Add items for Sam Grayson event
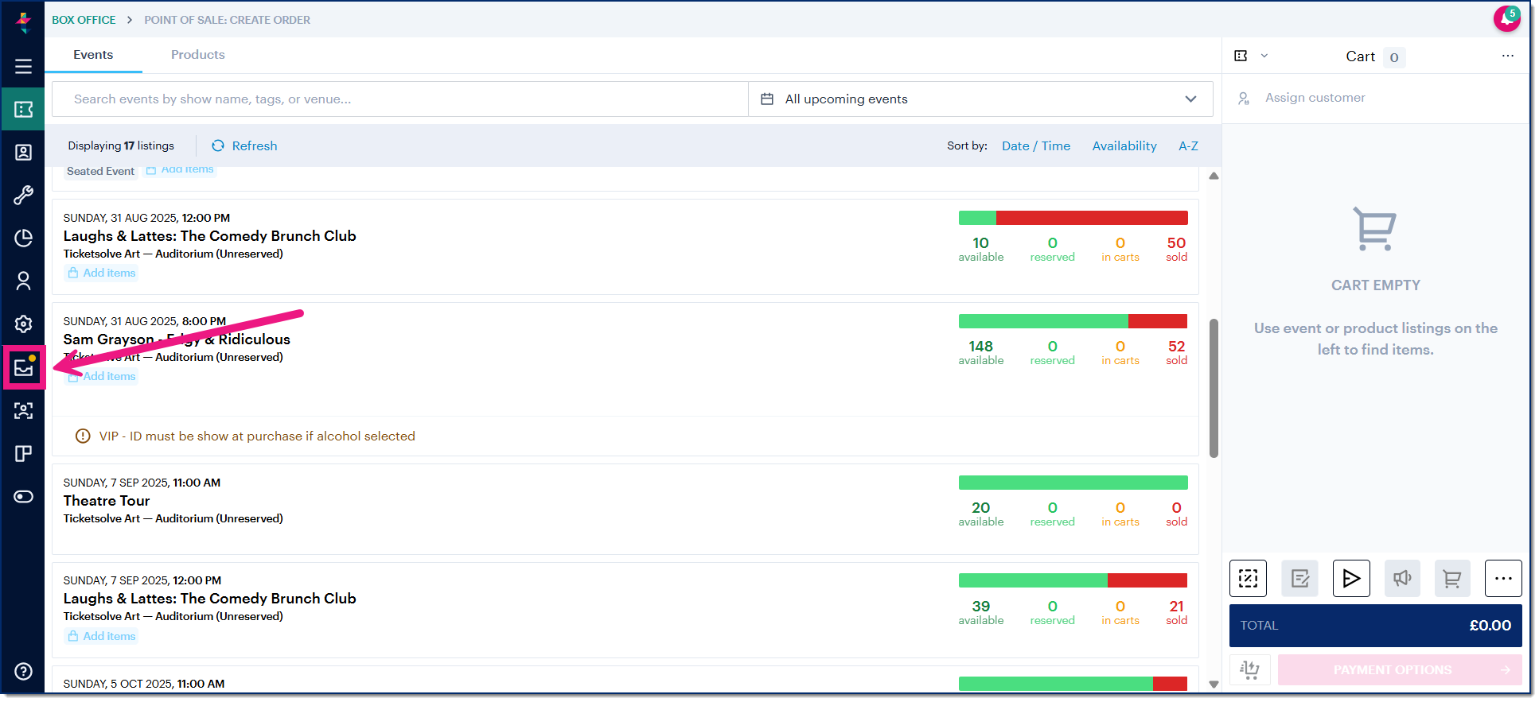Screen dimensions: 1539x702 pyautogui.click(x=102, y=376)
